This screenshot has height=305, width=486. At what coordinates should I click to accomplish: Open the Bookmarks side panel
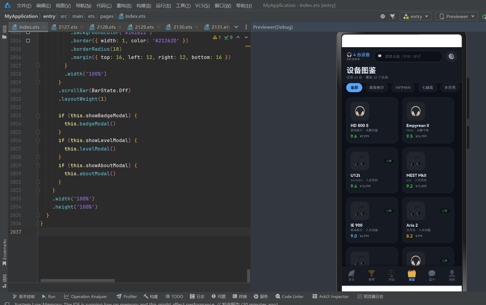(x=4, y=252)
